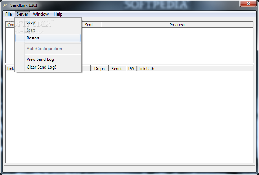This screenshot has width=259, height=175.
Task: Click the Progress column header
Action: [177, 25]
